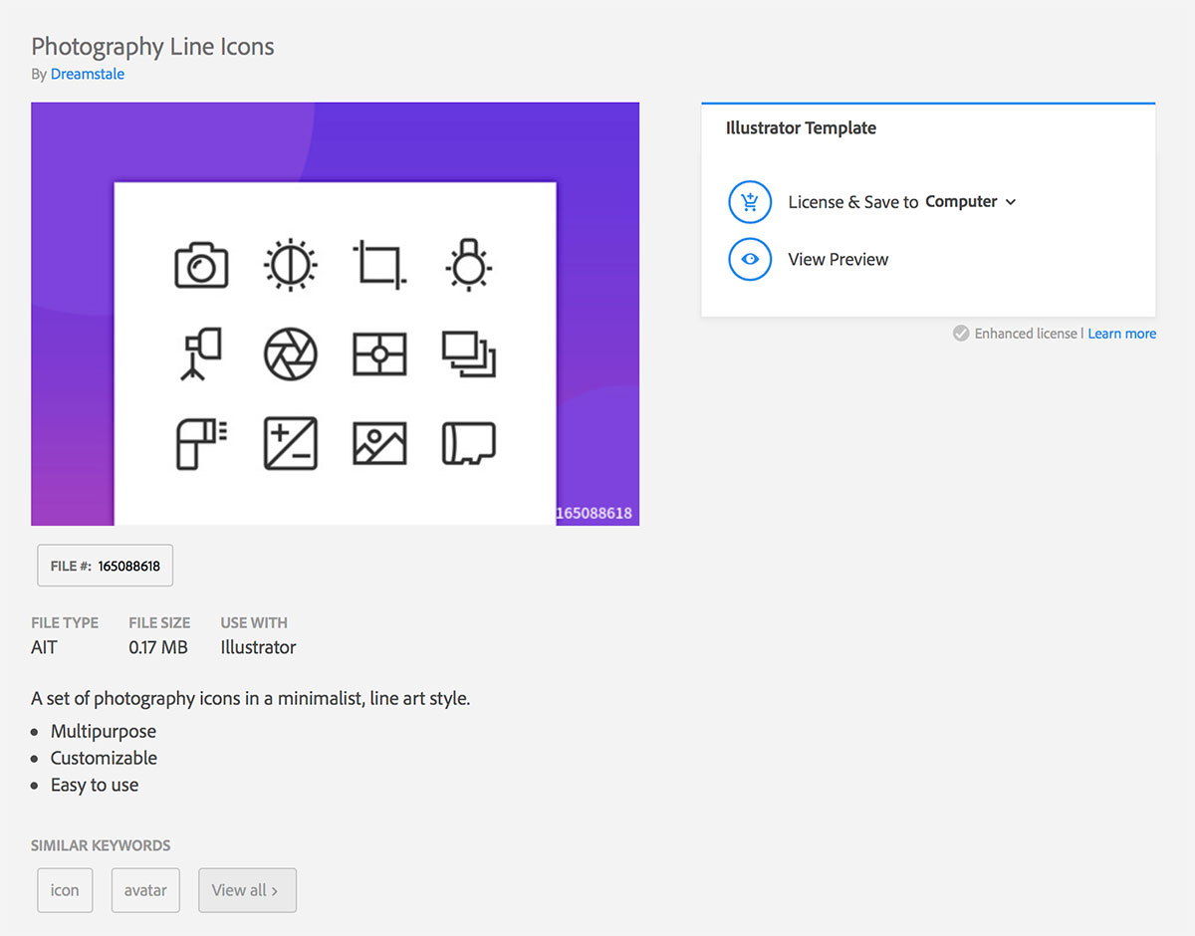Click the FILE # 165088618 button
The image size is (1195, 936).
pos(106,566)
